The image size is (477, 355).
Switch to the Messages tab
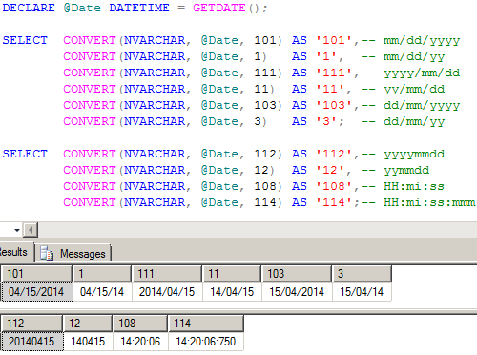coord(73,253)
